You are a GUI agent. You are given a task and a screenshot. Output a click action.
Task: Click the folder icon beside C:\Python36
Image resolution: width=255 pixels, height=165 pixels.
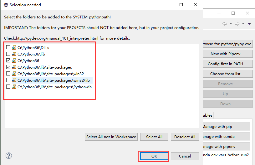(14, 61)
